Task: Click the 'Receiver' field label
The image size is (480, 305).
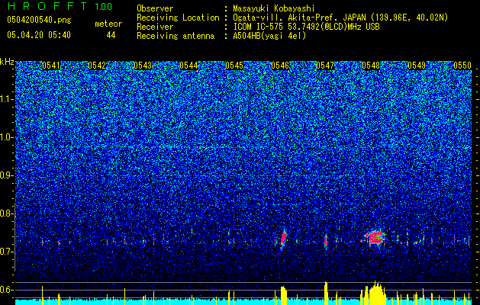Action: tap(155, 27)
